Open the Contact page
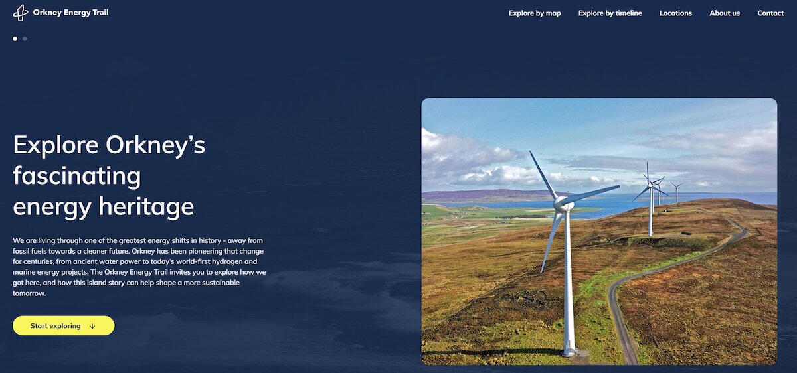Viewport: 797px width, 373px height. pyautogui.click(x=770, y=13)
